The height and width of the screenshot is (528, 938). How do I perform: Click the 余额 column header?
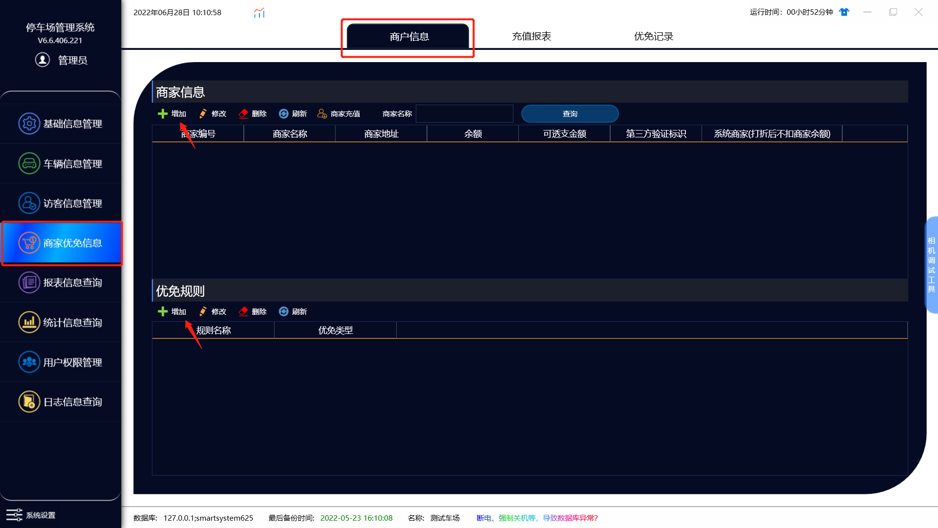pos(473,133)
